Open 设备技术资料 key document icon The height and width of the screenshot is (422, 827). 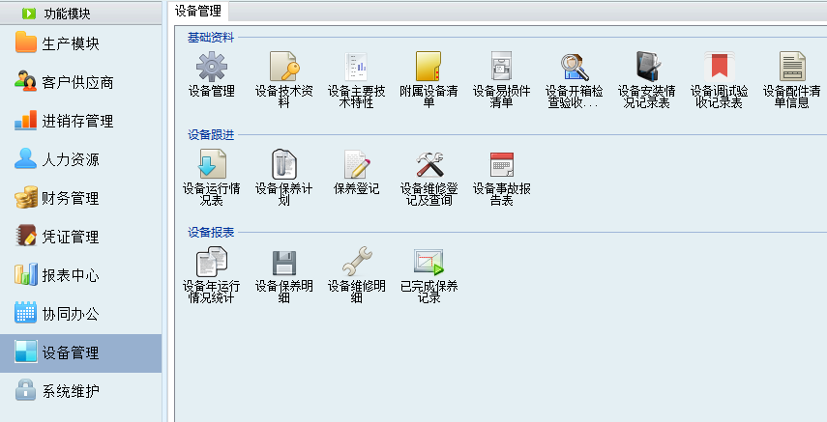(x=283, y=67)
